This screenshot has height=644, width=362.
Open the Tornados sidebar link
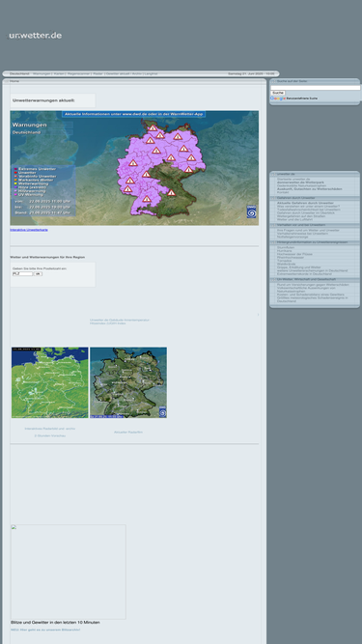pos(285,261)
